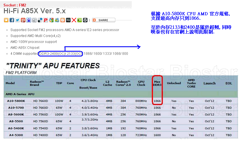Select the 'A8-5600K' model cell
This screenshot has height=144, width=239.
16,114
